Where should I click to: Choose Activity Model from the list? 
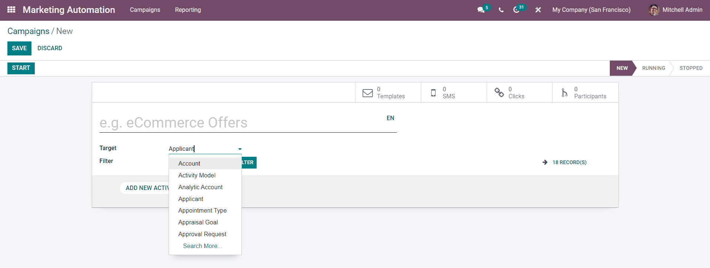click(x=205, y=175)
